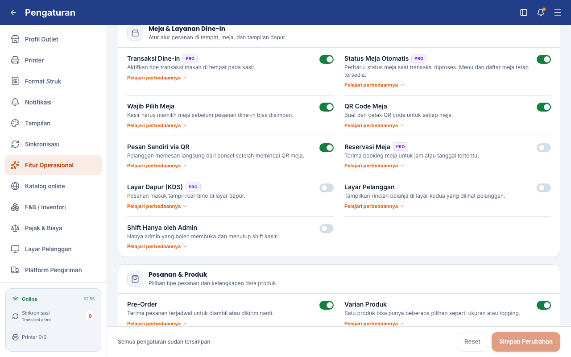Toggle the sidebar panel layout icon
This screenshot has width=571, height=357.
tap(524, 12)
